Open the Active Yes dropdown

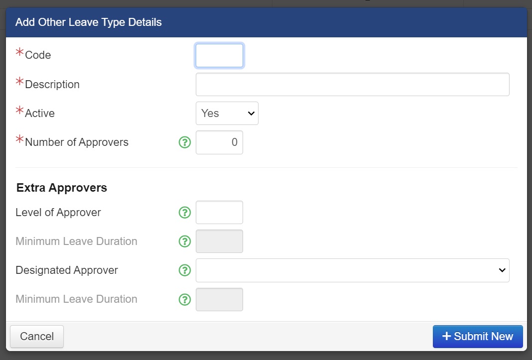click(x=227, y=114)
